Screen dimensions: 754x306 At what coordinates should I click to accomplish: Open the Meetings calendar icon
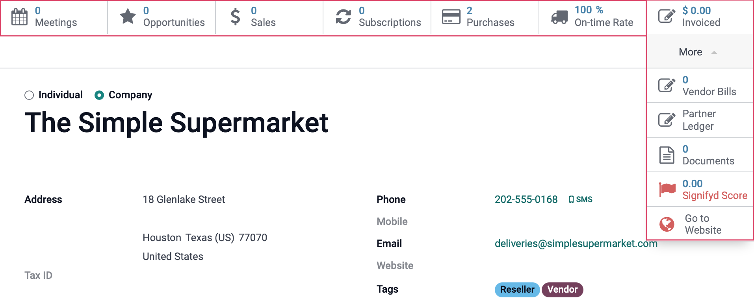pyautogui.click(x=19, y=17)
